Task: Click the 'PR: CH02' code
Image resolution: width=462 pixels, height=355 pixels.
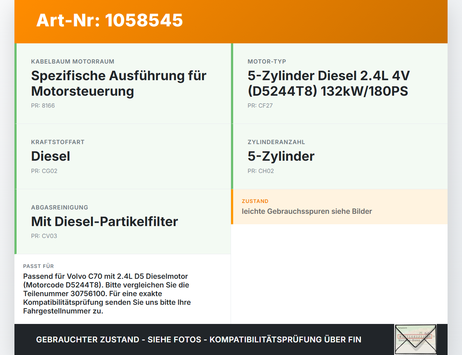Action: coord(261,171)
